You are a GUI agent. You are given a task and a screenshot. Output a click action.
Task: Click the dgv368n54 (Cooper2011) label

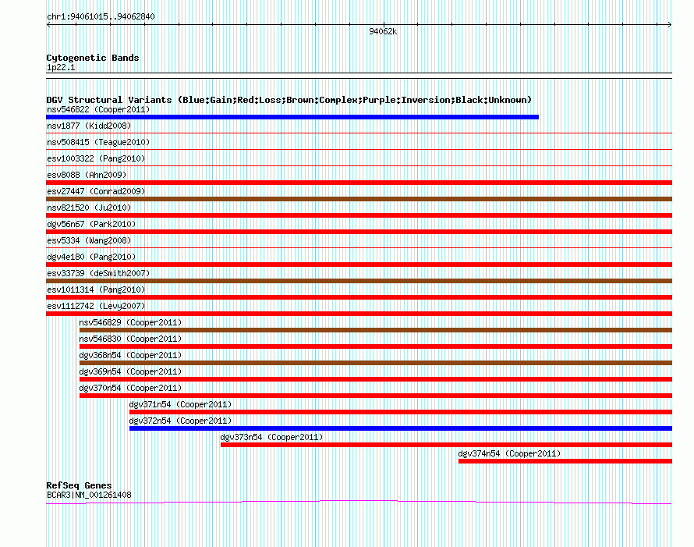point(130,355)
